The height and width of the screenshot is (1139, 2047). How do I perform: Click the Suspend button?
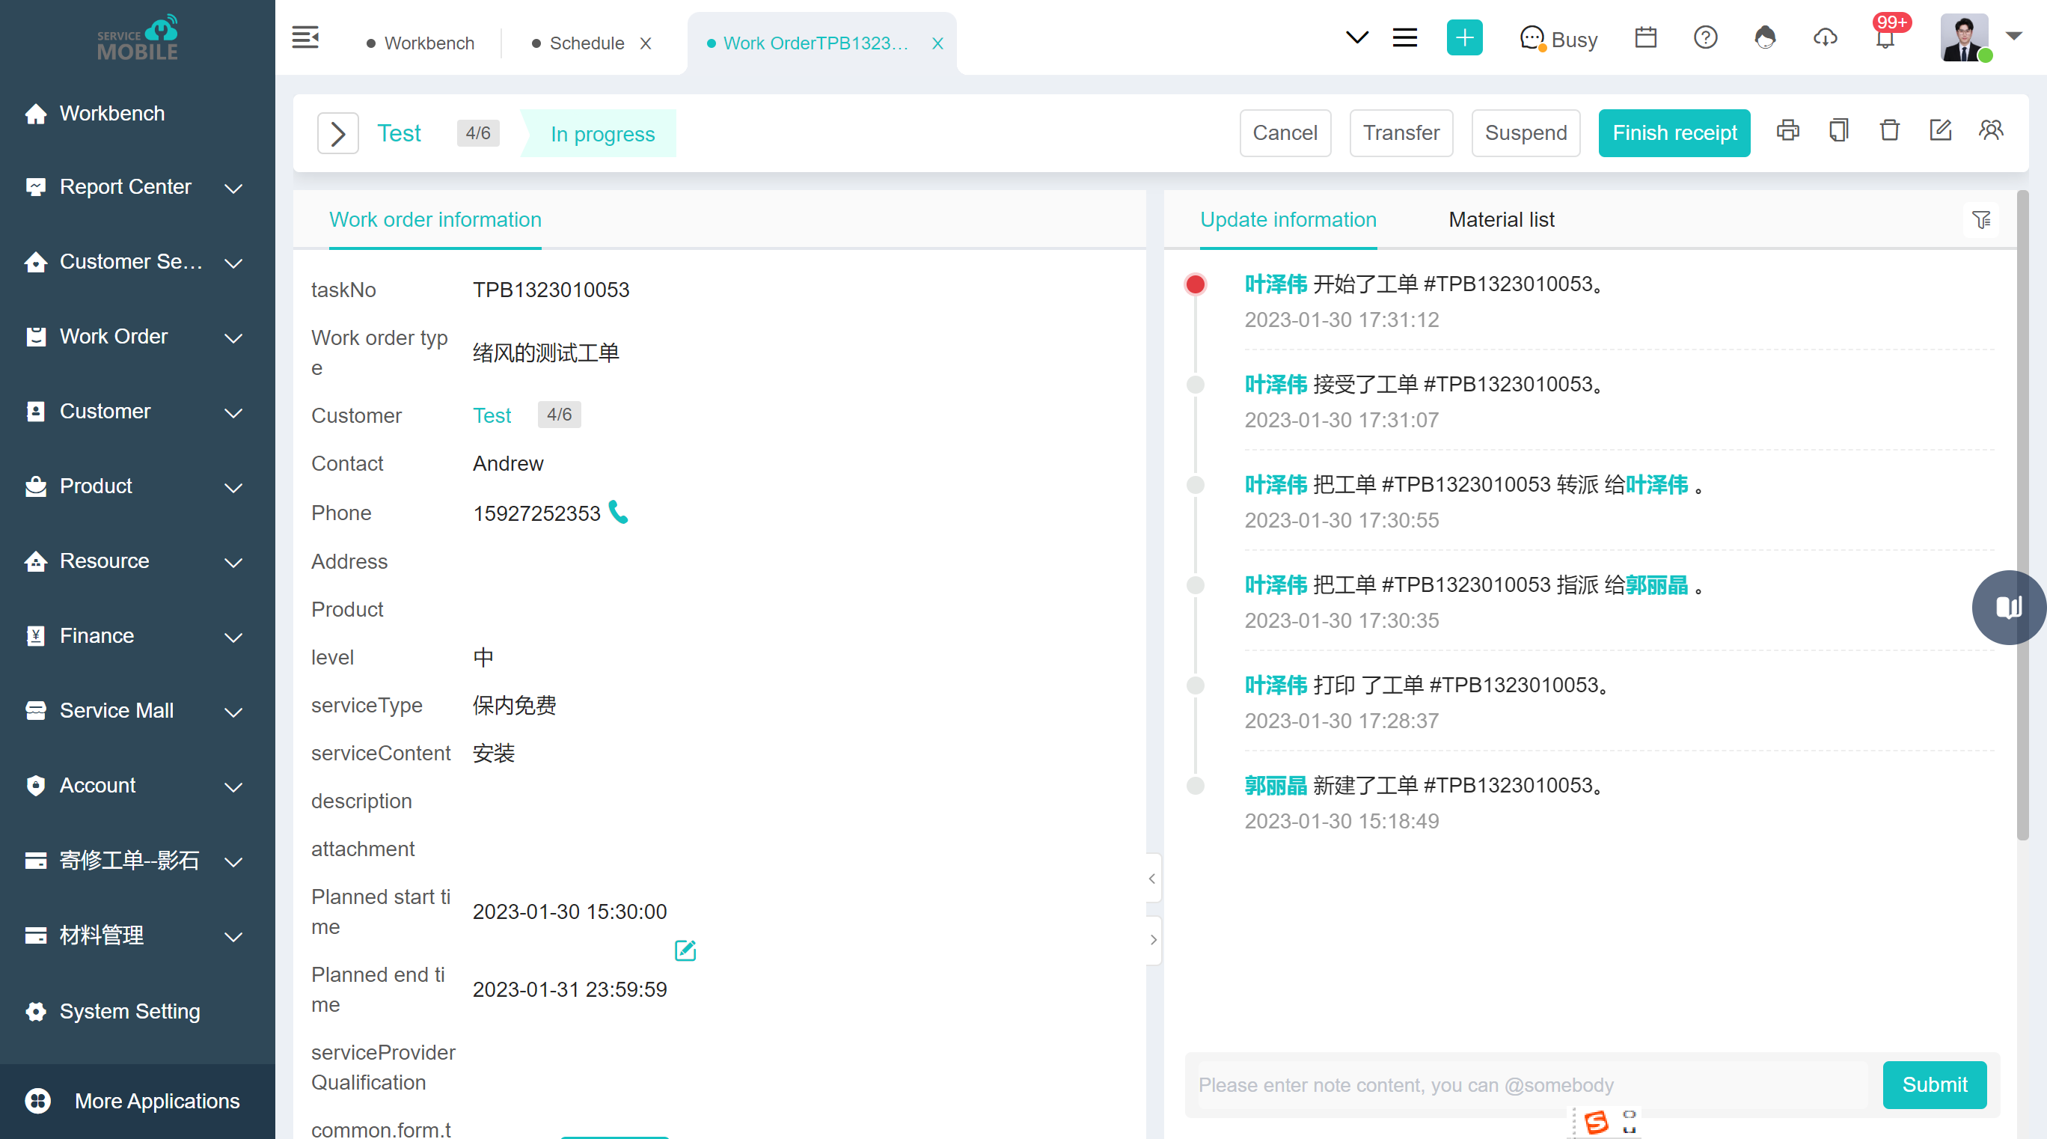1526,132
